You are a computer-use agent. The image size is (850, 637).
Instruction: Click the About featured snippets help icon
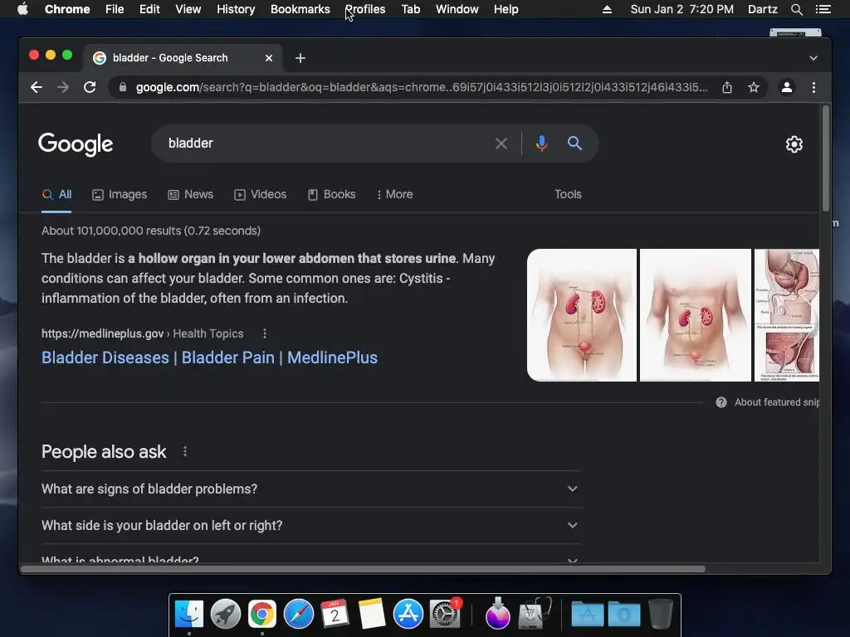click(721, 402)
